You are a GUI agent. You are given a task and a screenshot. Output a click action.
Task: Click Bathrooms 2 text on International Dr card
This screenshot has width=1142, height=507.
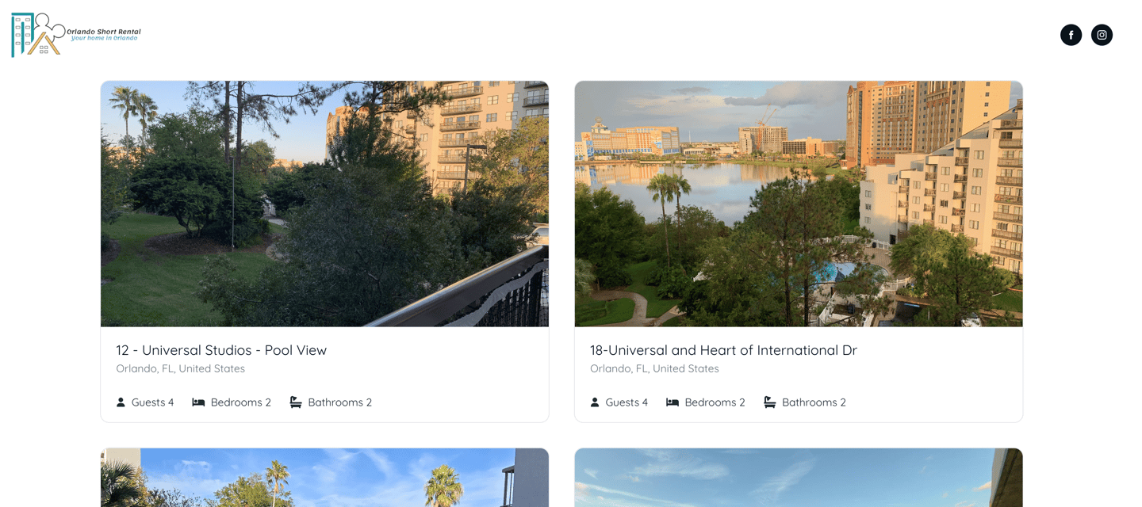[814, 402]
